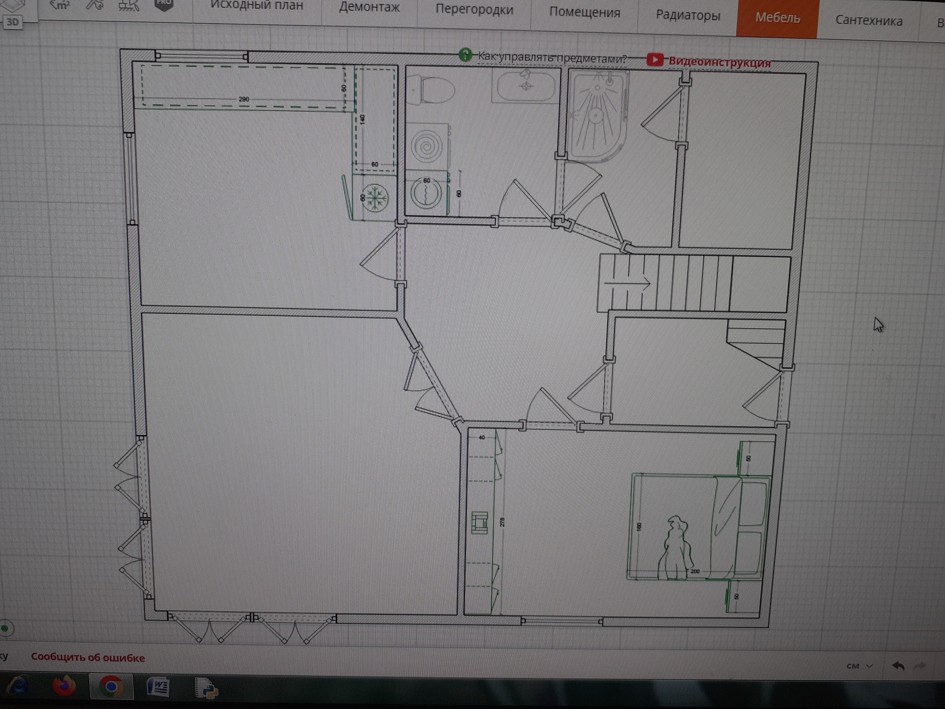The image size is (945, 709).
Task: Click the Видеоинструкция link
Action: coord(719,62)
